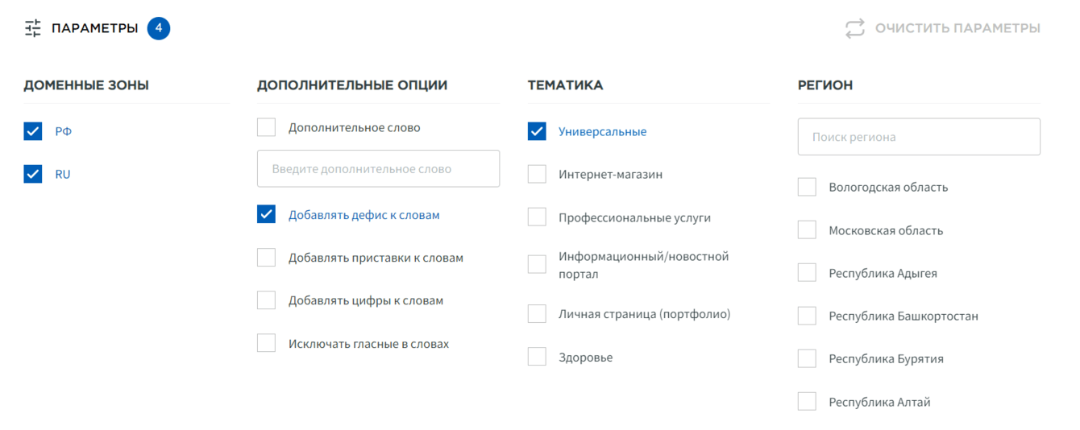Uncheck the Универсальные theme checkbox

[x=538, y=131]
